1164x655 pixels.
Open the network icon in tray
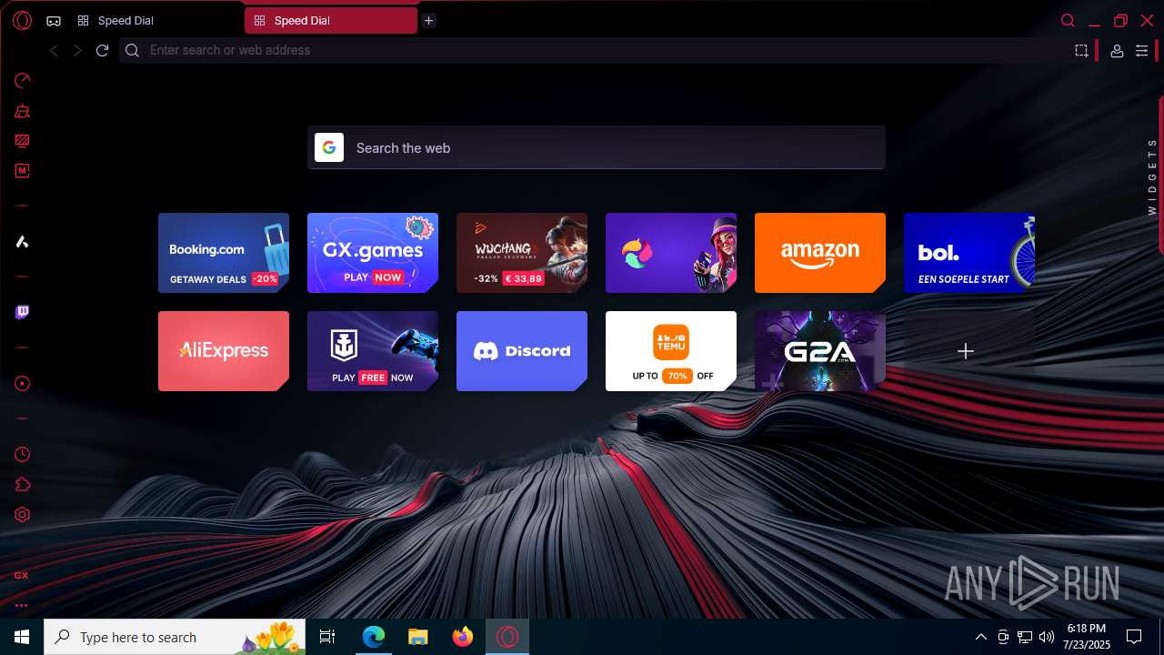[1025, 637]
